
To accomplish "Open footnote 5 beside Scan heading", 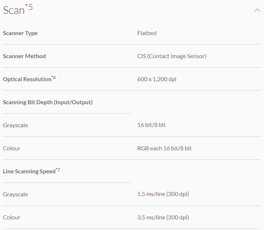I will point(29,7).
